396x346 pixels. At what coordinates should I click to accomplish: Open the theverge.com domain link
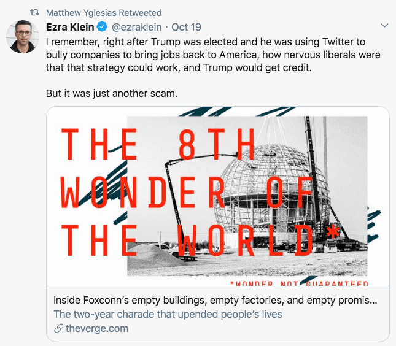pos(97,329)
